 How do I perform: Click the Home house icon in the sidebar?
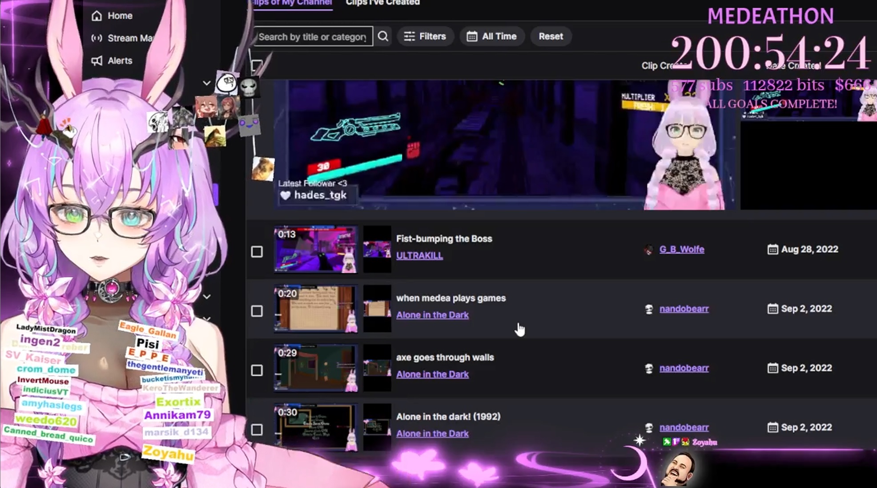[97, 16]
